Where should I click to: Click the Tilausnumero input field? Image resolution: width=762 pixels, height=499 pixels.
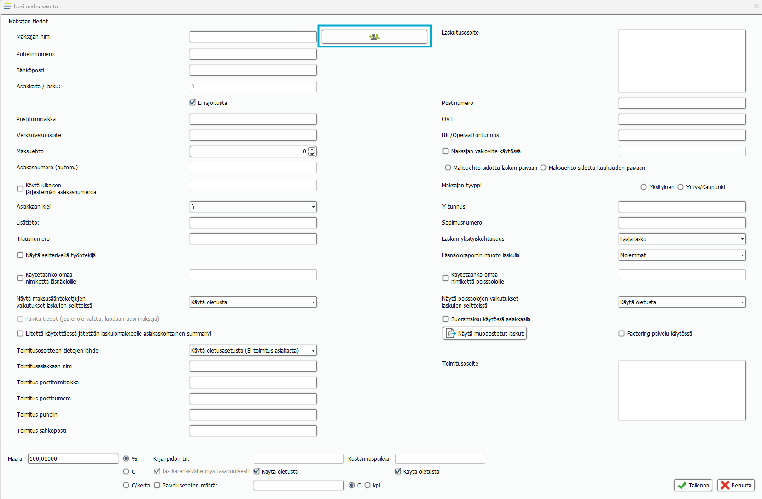[253, 239]
